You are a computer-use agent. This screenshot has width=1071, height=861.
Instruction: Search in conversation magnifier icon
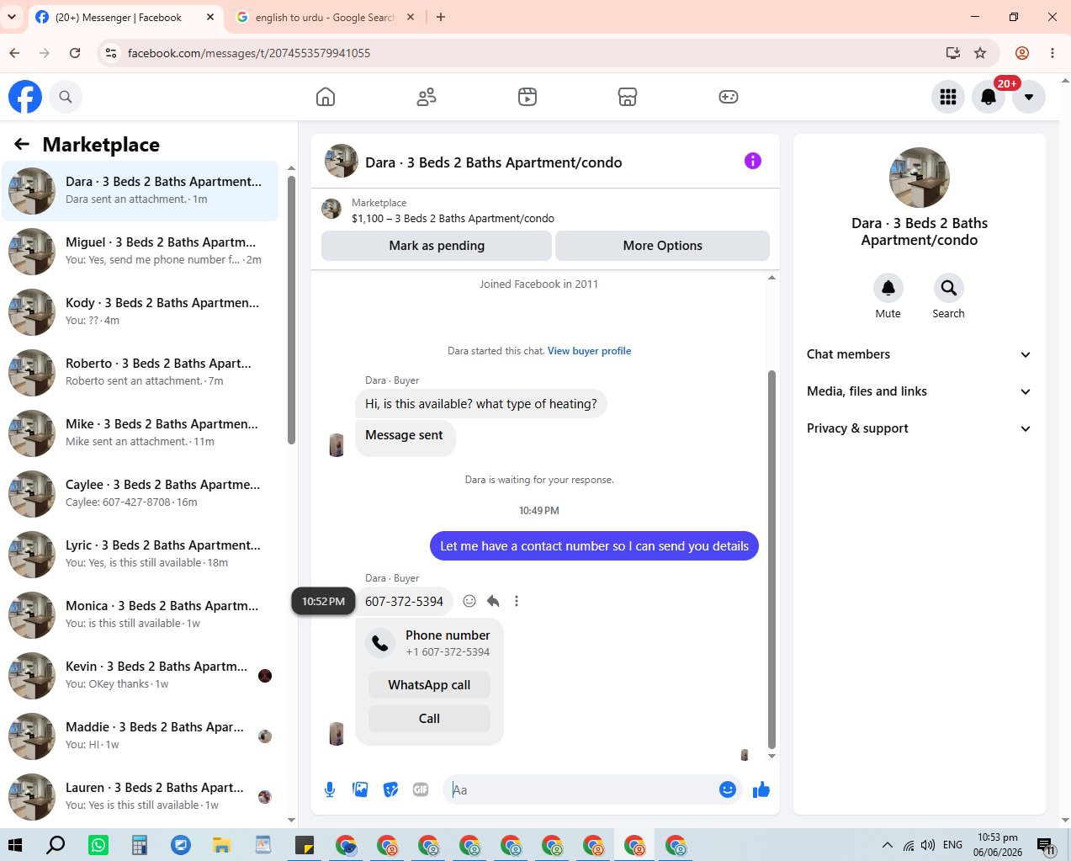tap(948, 288)
